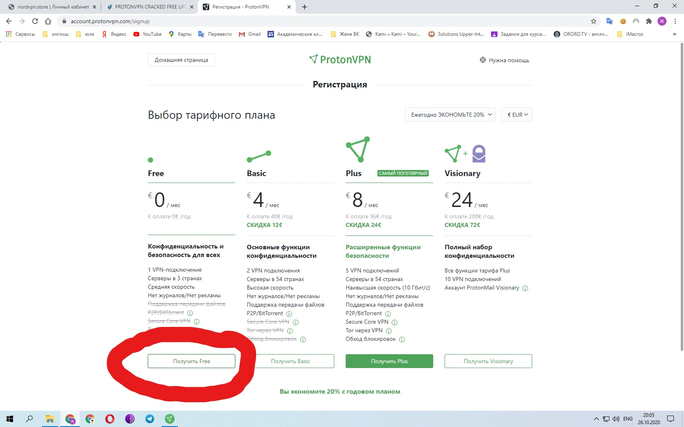
Task: Show info for Tor через VPN in Plus plan
Action: pos(389,331)
